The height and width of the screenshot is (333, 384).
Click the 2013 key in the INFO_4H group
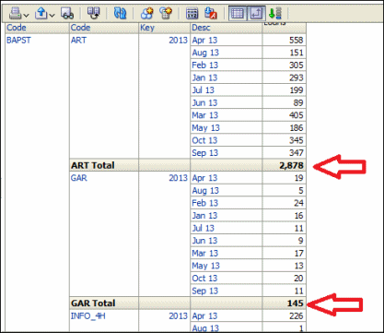pyautogui.click(x=178, y=316)
